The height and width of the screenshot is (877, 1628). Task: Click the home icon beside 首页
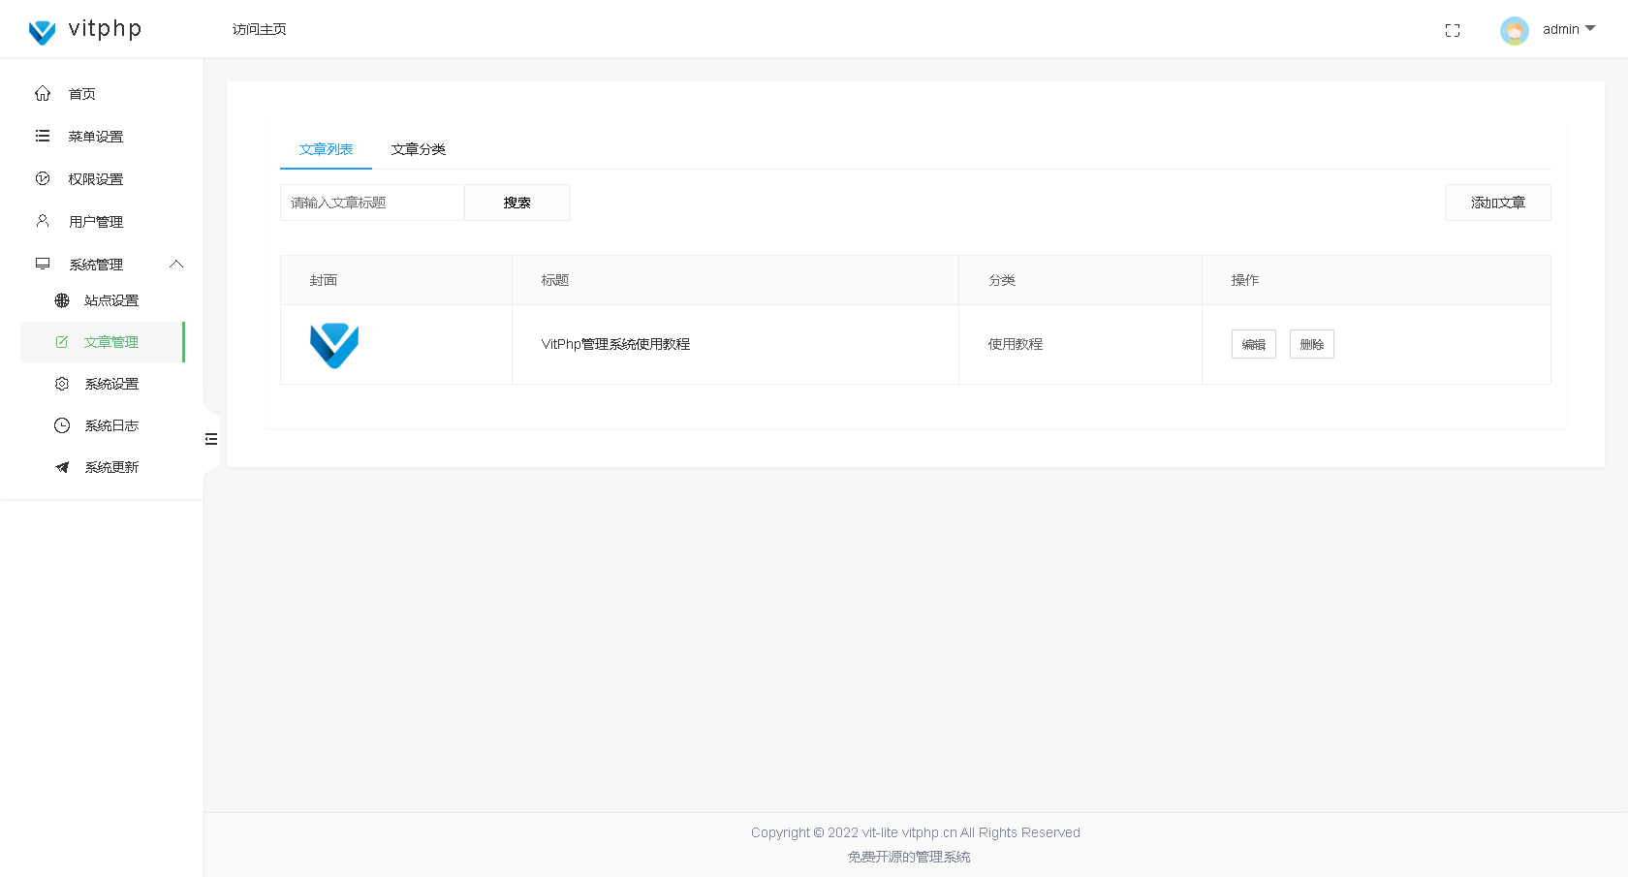pyautogui.click(x=43, y=94)
